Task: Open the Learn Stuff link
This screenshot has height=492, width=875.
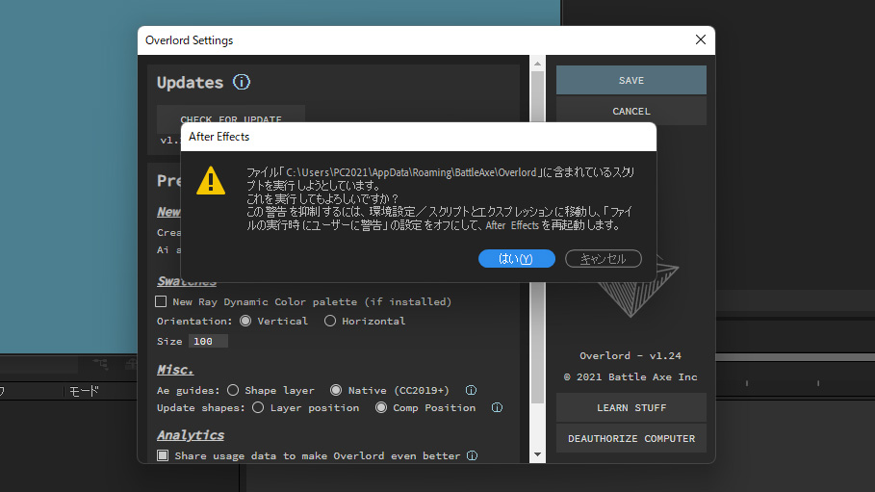Action: tap(631, 407)
